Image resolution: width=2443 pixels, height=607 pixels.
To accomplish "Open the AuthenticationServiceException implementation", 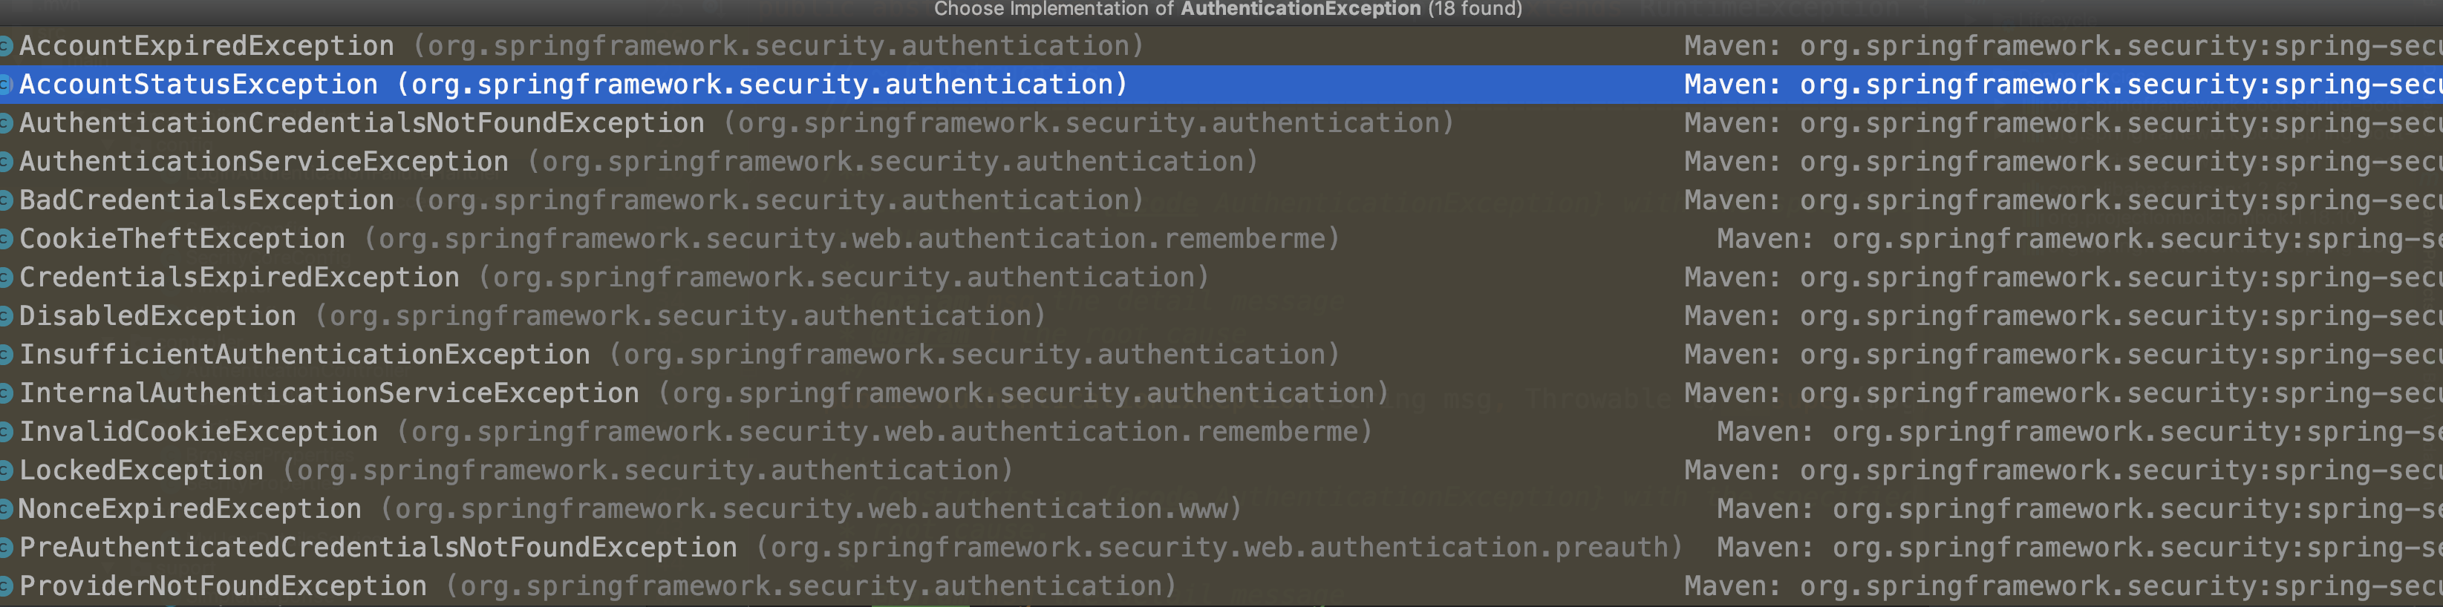I will (x=264, y=163).
